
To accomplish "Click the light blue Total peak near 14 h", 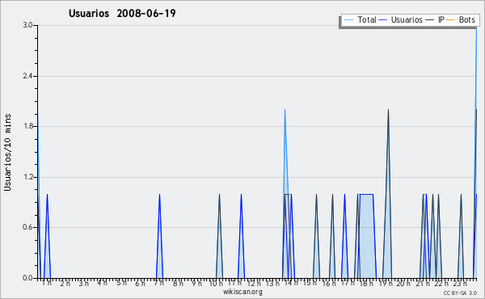I will [285, 109].
